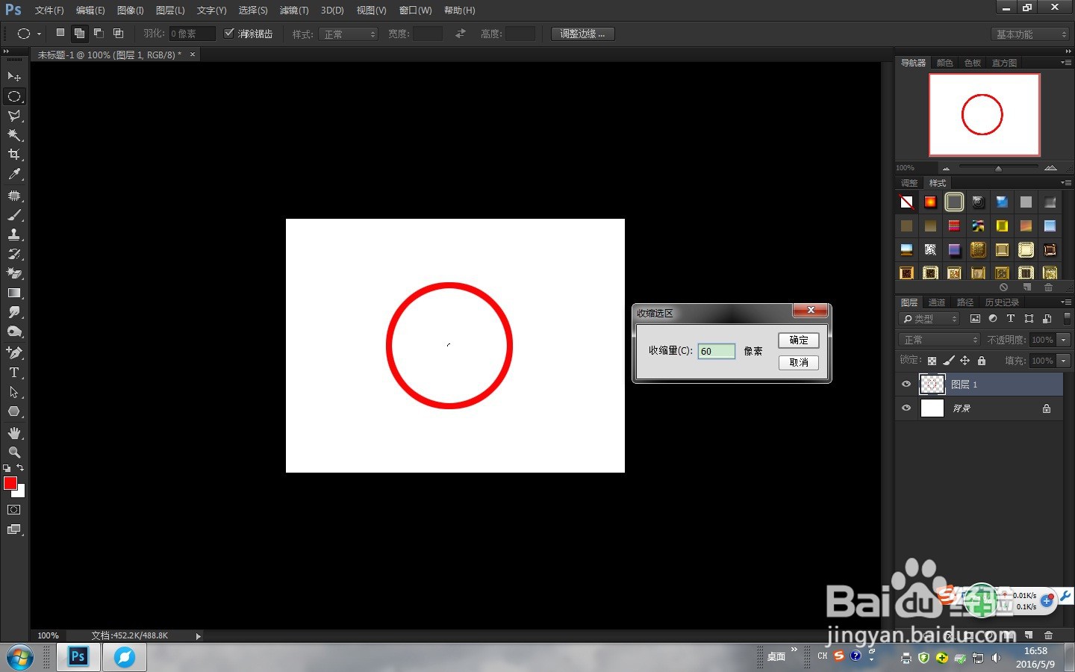This screenshot has width=1075, height=672.
Task: Select the Sponge tool
Action: 14,332
